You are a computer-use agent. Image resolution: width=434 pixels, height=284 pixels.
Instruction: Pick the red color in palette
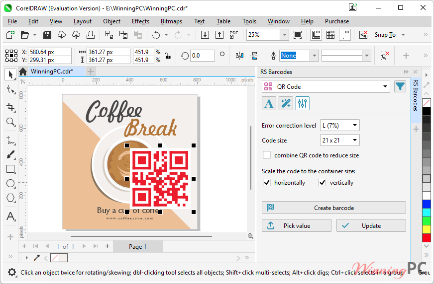(427, 238)
